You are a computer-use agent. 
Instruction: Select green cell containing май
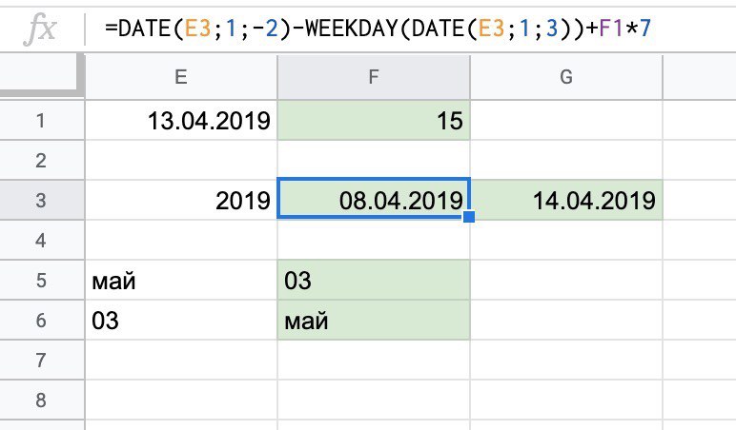tap(374, 322)
